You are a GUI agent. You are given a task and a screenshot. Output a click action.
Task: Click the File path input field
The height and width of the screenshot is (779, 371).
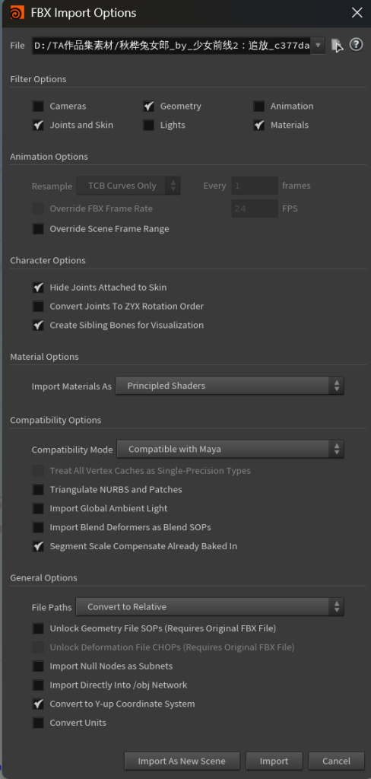click(x=172, y=45)
